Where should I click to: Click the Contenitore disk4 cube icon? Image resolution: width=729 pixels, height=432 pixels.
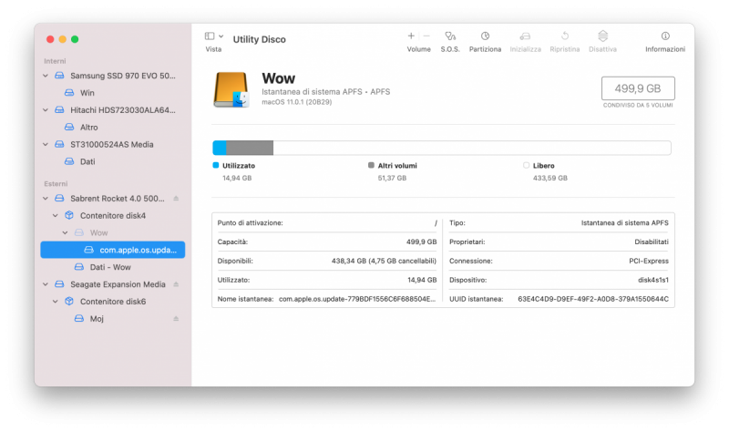point(69,215)
